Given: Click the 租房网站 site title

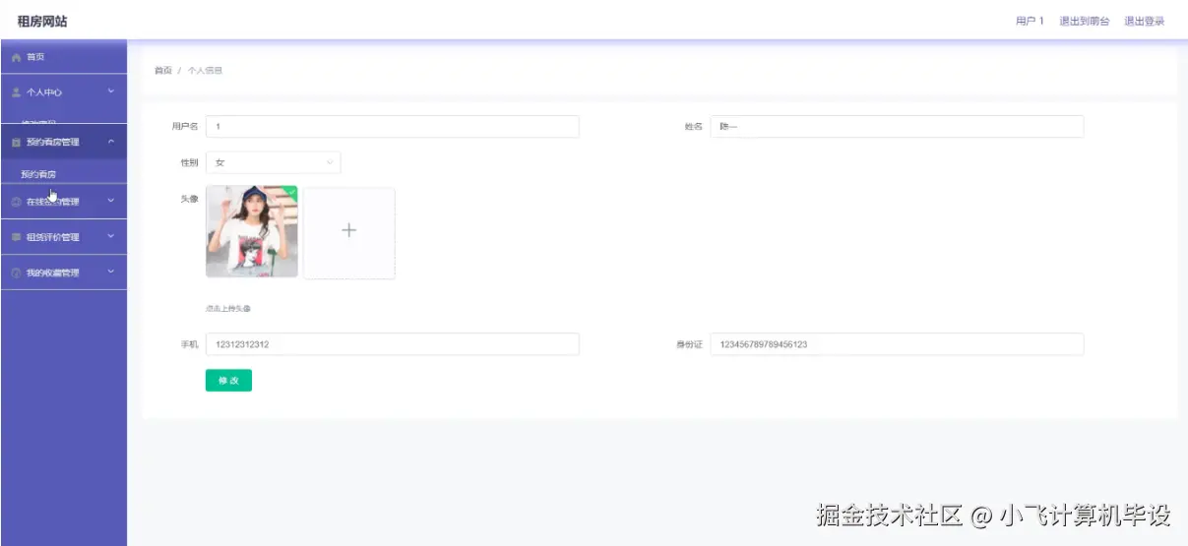Looking at the screenshot, I should pos(42,21).
